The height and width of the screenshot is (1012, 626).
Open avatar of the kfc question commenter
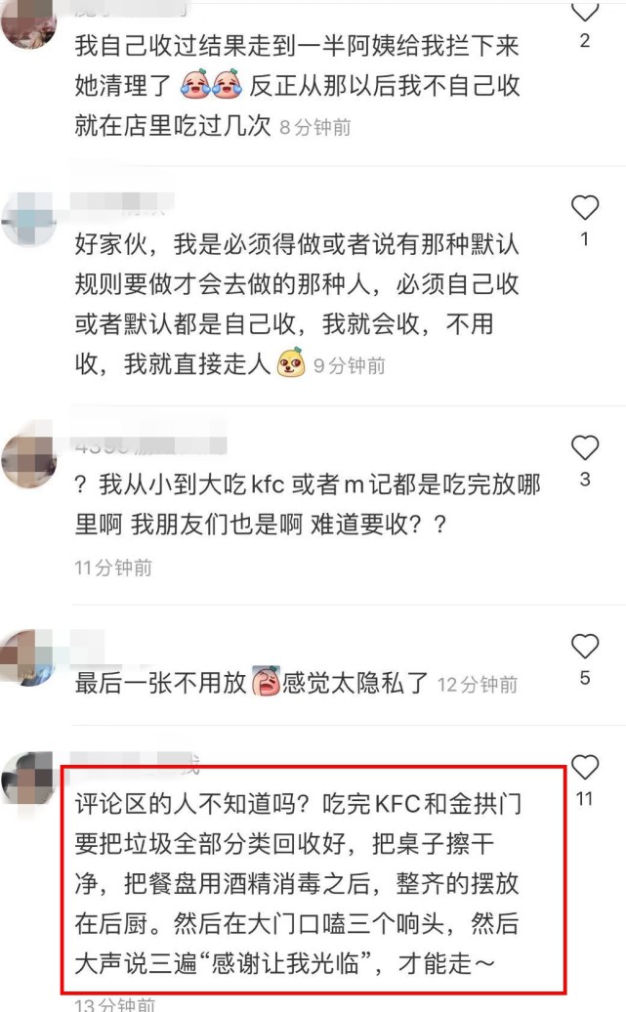(x=28, y=458)
